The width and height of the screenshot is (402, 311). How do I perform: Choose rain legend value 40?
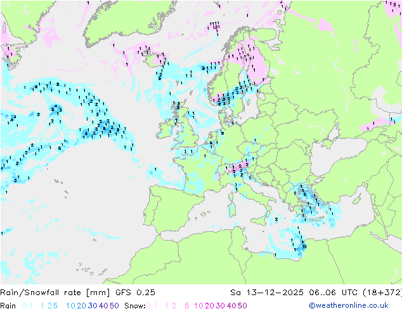(103, 306)
